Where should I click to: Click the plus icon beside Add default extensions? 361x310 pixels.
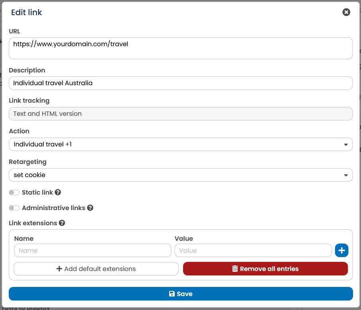coord(59,269)
